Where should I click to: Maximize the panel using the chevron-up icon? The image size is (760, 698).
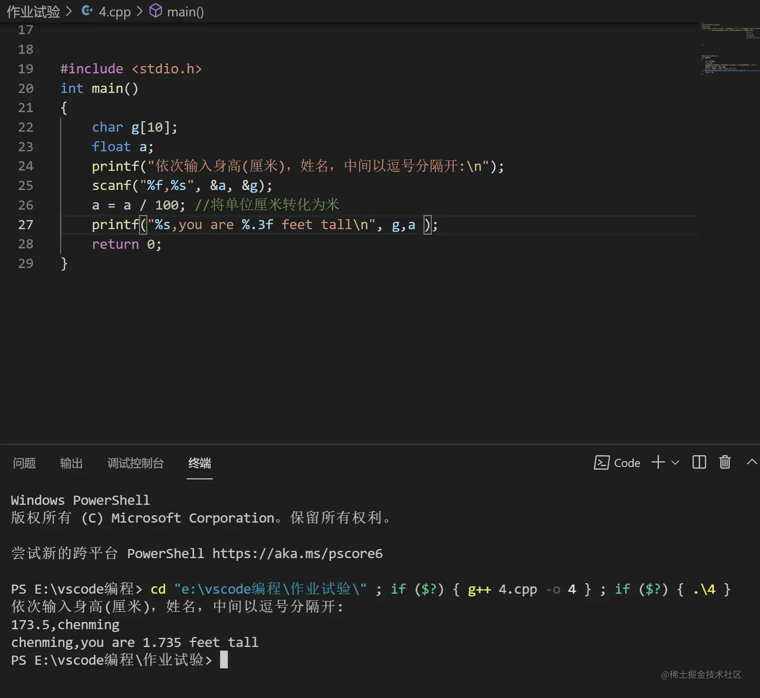752,462
